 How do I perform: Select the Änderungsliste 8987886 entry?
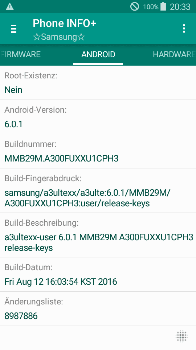pyautogui.click(x=98, y=309)
